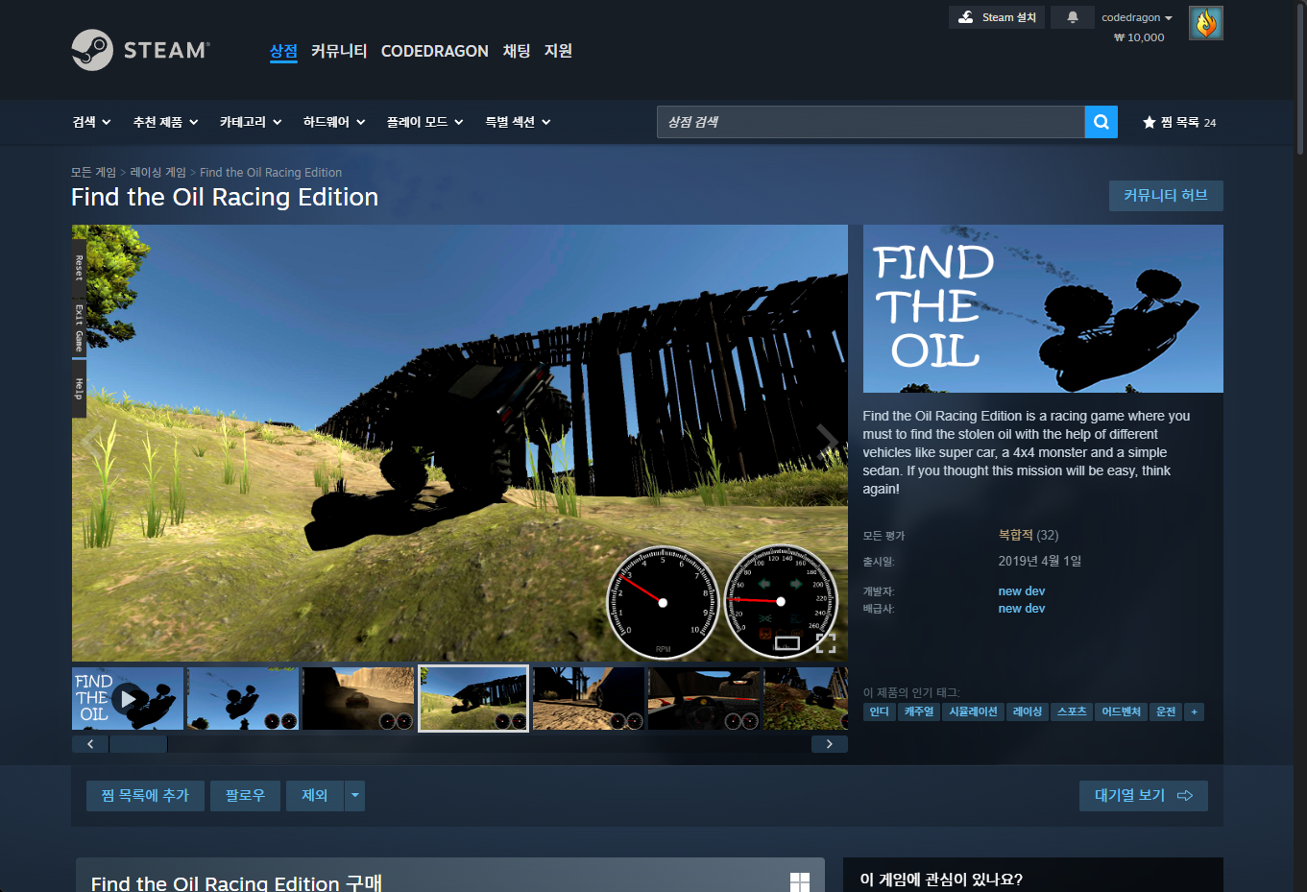Viewport: 1307px width, 892px height.
Task: Click the ₩ 10,000 wallet balance
Action: click(x=1139, y=37)
